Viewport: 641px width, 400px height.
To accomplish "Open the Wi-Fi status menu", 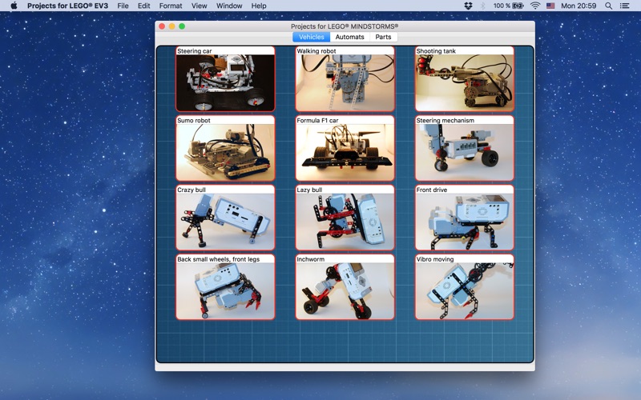I will (x=534, y=6).
